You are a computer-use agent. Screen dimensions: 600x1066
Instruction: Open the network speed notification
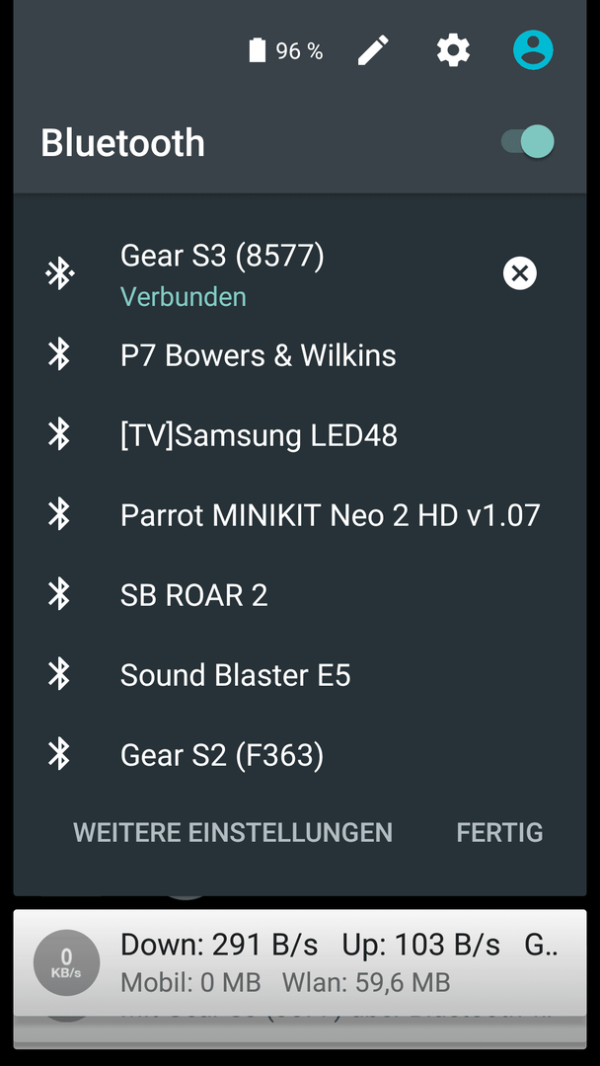(x=300, y=962)
